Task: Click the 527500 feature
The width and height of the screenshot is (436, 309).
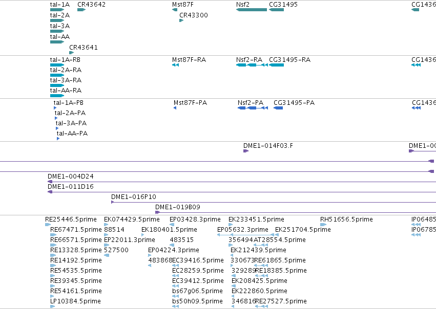Action: [x=107, y=255]
